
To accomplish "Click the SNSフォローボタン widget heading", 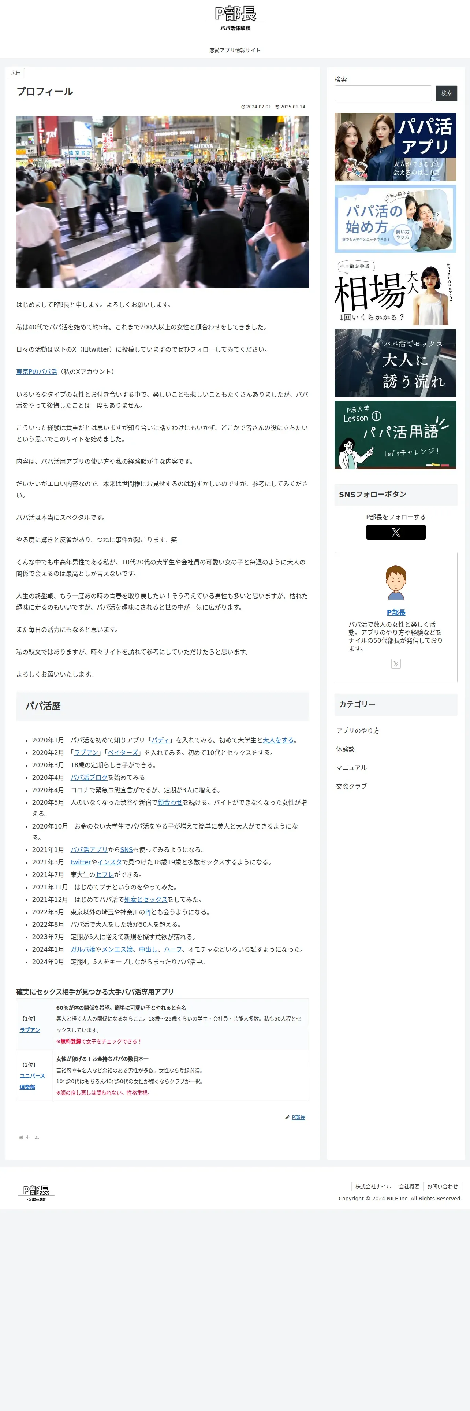I will 373,494.
